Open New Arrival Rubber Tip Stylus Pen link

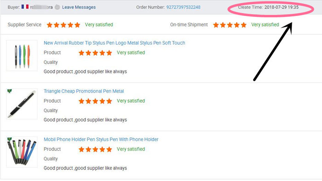pyautogui.click(x=115, y=43)
